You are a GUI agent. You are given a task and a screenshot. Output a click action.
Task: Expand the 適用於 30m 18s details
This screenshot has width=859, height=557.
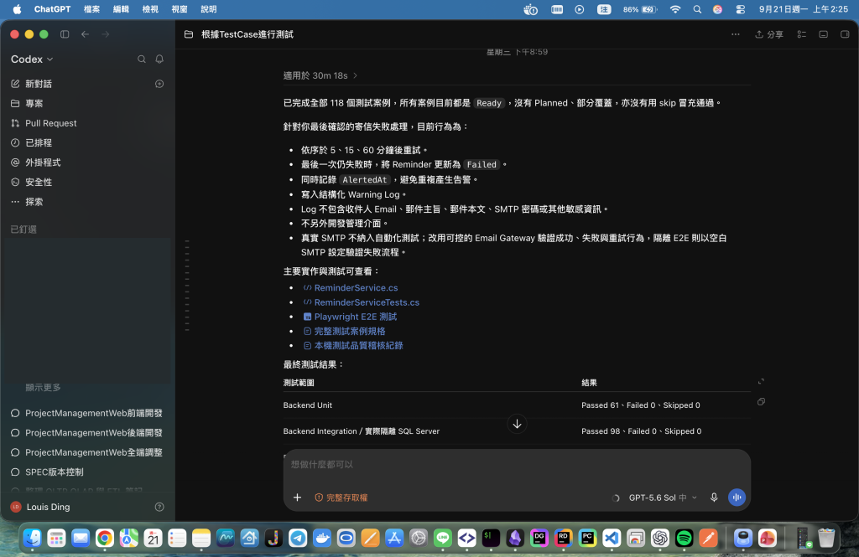(320, 75)
